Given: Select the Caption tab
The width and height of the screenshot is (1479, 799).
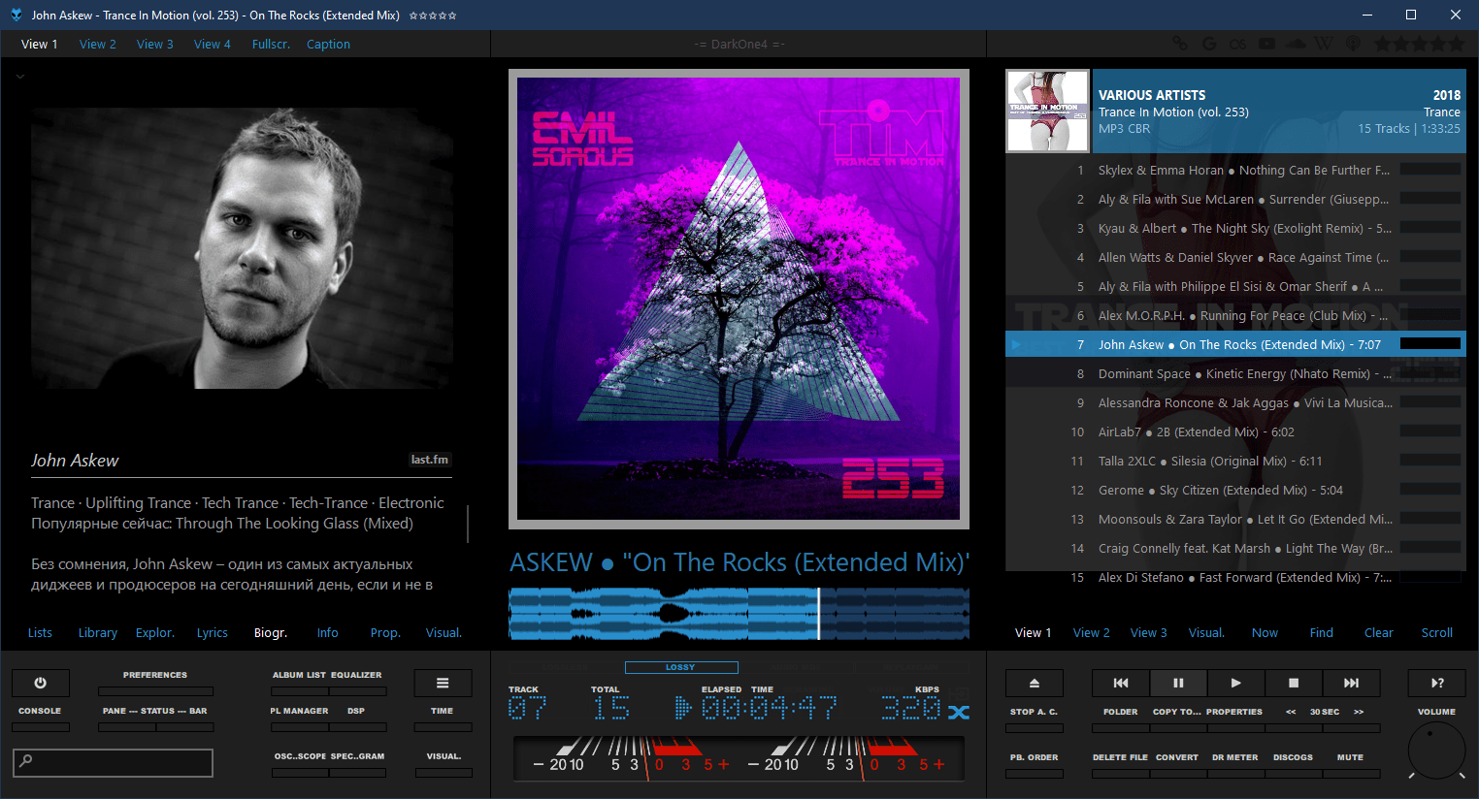Looking at the screenshot, I should click(x=328, y=44).
